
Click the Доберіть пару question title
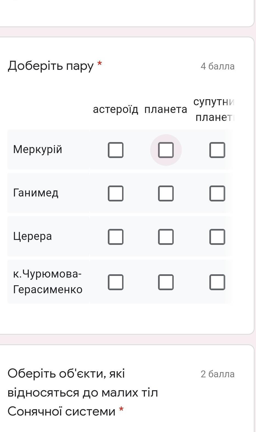[51, 66]
